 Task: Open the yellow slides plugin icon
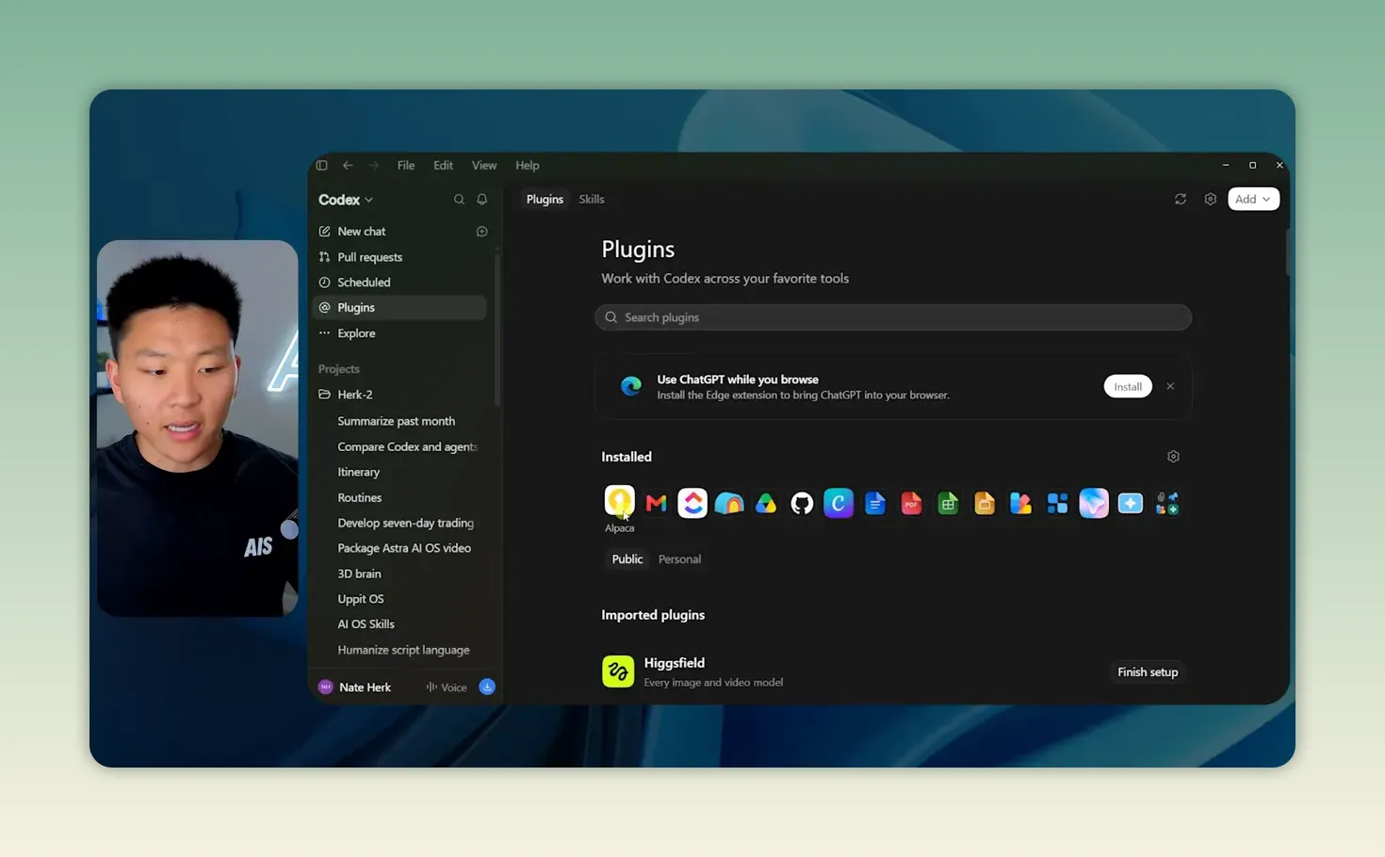(985, 504)
